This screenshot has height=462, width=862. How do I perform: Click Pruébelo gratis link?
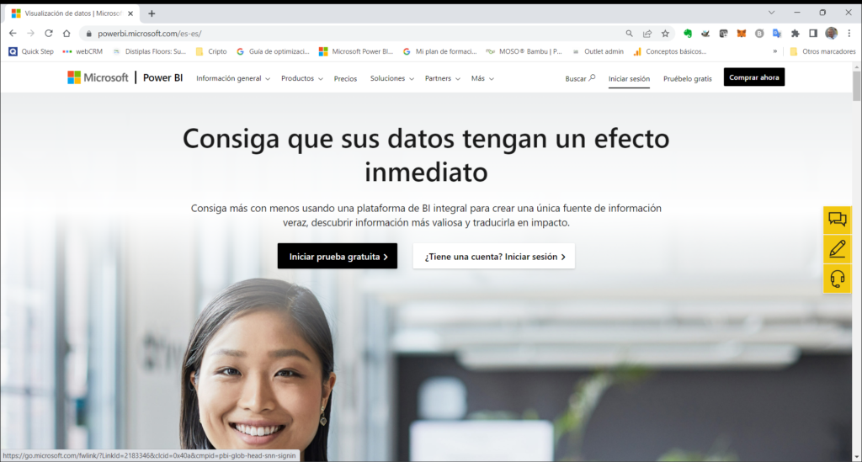coord(687,78)
